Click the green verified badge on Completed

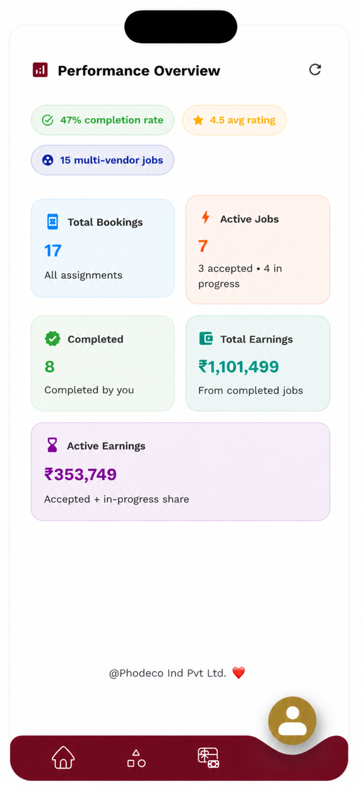pos(53,339)
